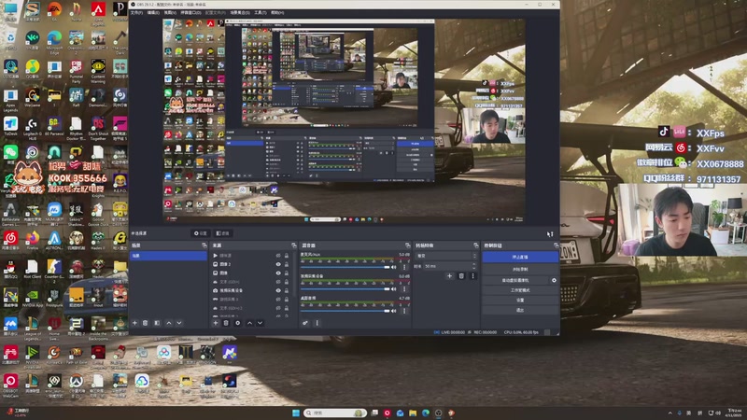Open scene filters icon in Scenes footer
747x420 pixels.
click(x=157, y=323)
